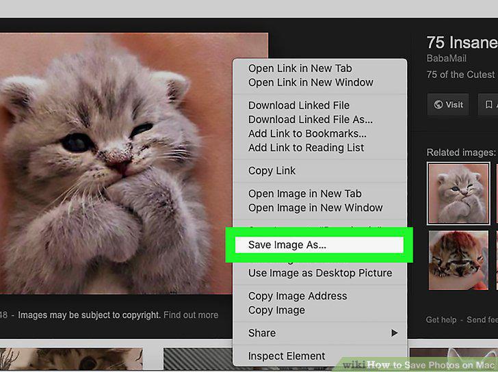This screenshot has height=372, width=498.
Task: Click 'Images may be subject to copyright.' text
Action: click(x=89, y=315)
